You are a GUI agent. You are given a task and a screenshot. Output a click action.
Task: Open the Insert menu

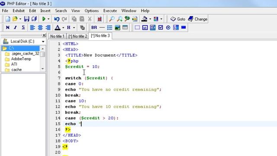tap(45, 10)
